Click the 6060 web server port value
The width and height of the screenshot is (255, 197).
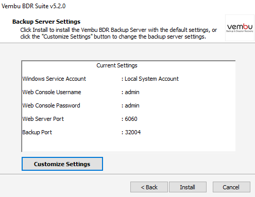pos(131,119)
